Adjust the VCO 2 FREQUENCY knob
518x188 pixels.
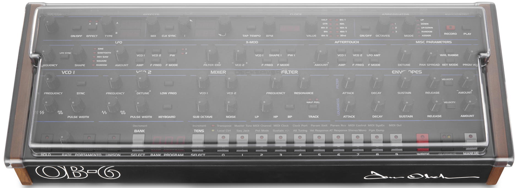coord(114,81)
